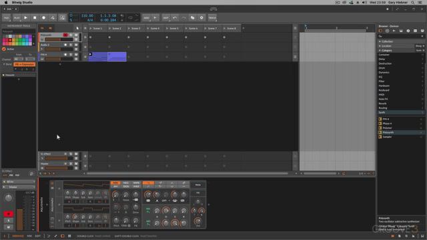Start playback with the transport Play button
The width and height of the screenshot is (427, 240).
coord(25,18)
